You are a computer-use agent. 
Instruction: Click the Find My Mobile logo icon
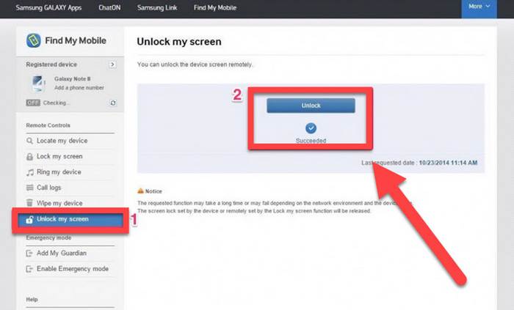click(34, 41)
